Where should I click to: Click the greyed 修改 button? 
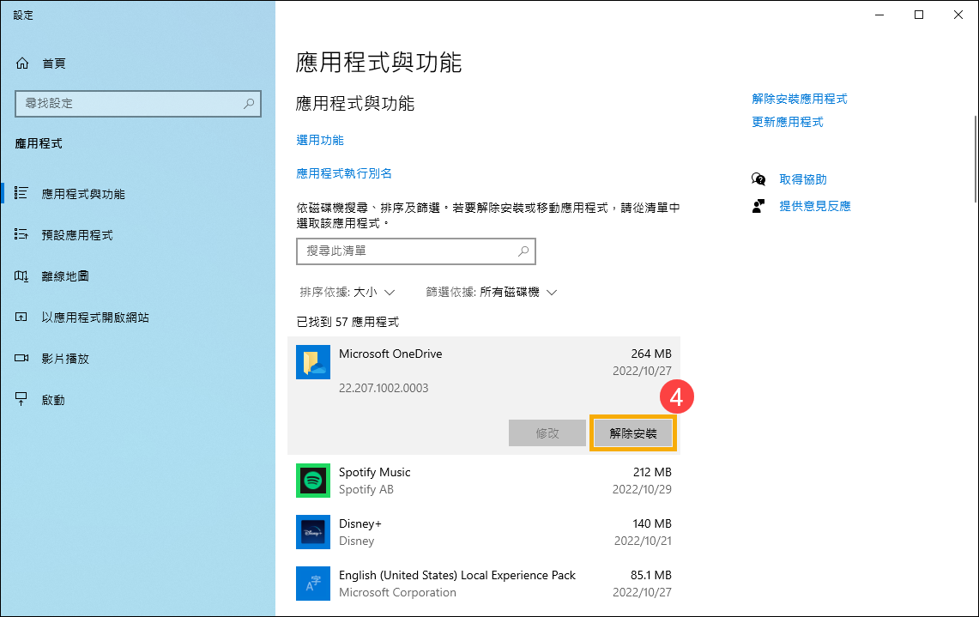tap(547, 433)
